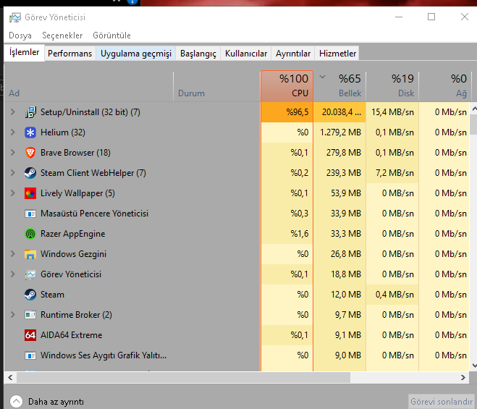
Task: Click the 53,9 MB Lively Wallpaper memory
Action: (x=339, y=193)
